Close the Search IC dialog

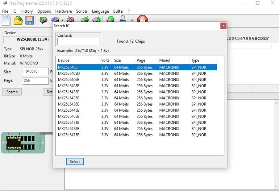[223, 26]
